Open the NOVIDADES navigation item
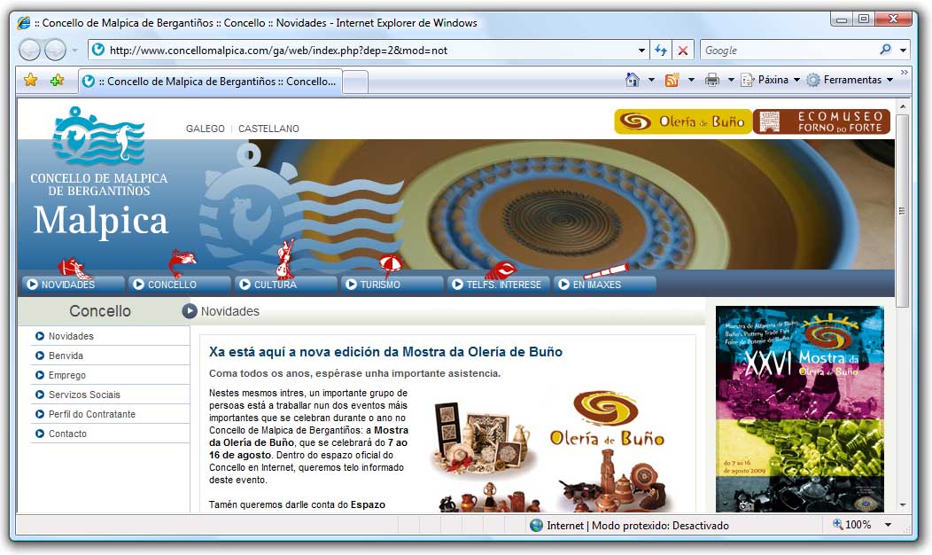 [74, 285]
